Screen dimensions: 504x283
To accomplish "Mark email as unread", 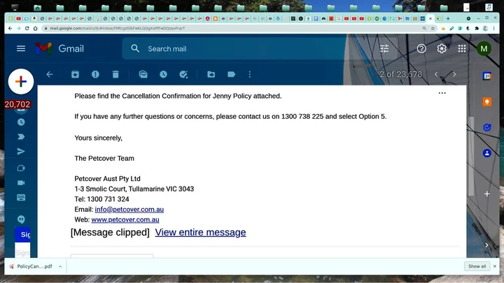I will (x=143, y=74).
